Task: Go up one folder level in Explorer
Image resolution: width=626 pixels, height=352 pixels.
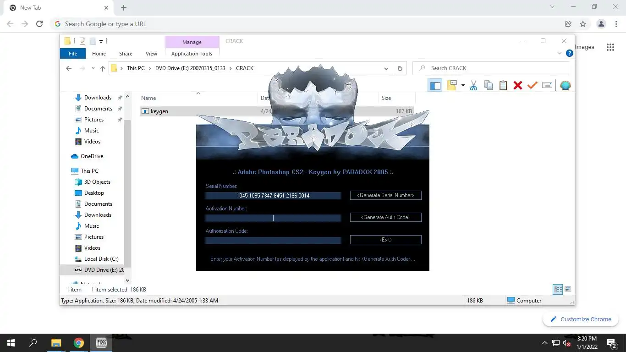Action: pyautogui.click(x=103, y=68)
